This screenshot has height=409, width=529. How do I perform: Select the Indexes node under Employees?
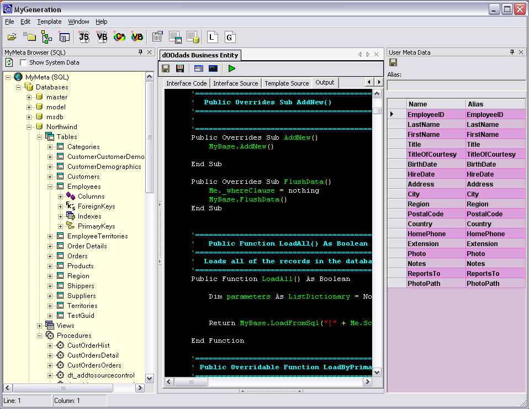[x=89, y=216]
